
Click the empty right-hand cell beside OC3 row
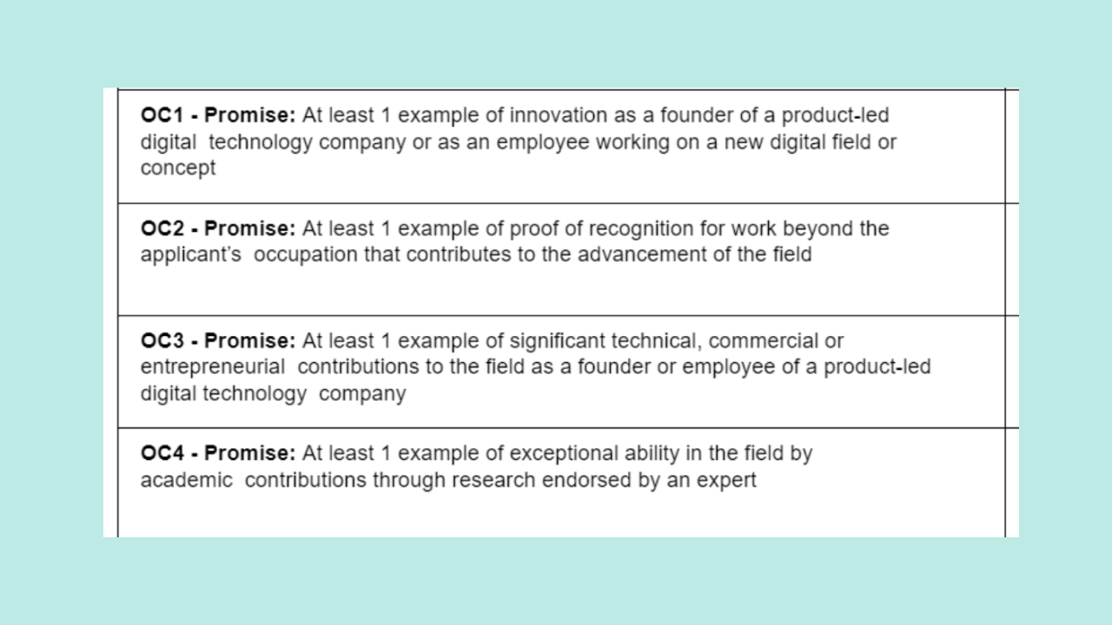pyautogui.click(x=1012, y=372)
